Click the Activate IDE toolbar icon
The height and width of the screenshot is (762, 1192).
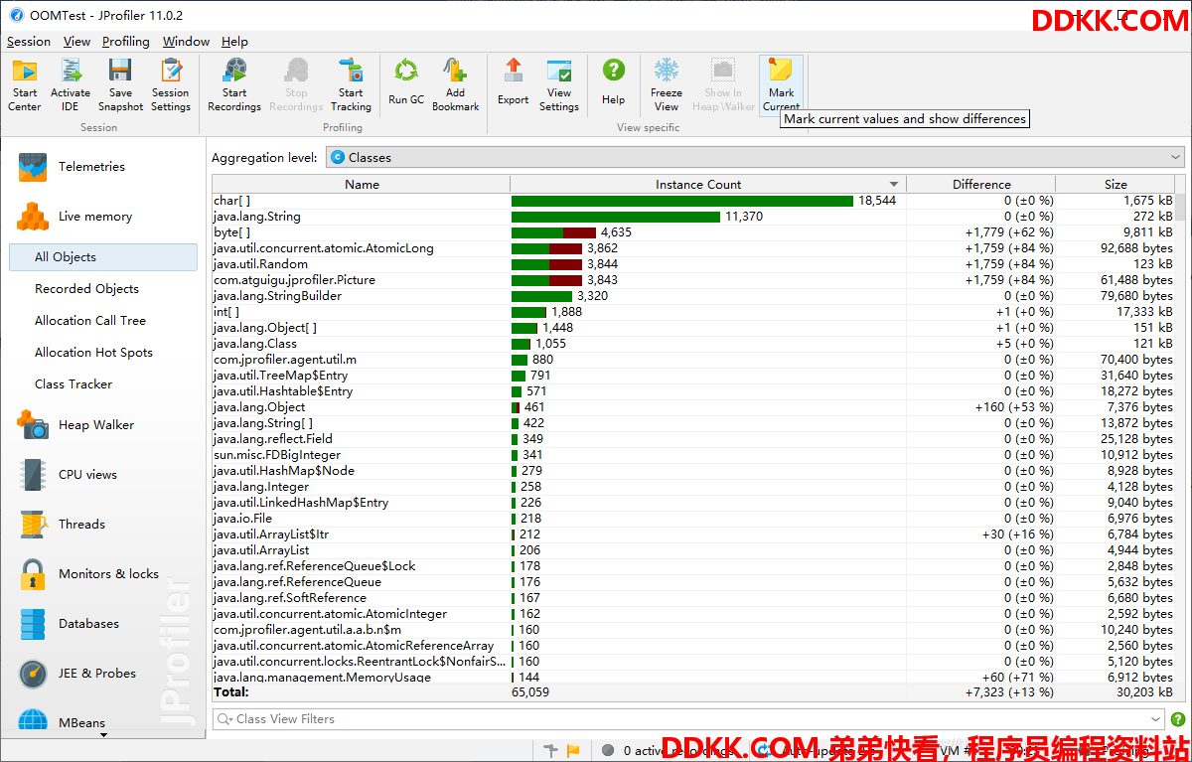click(71, 85)
